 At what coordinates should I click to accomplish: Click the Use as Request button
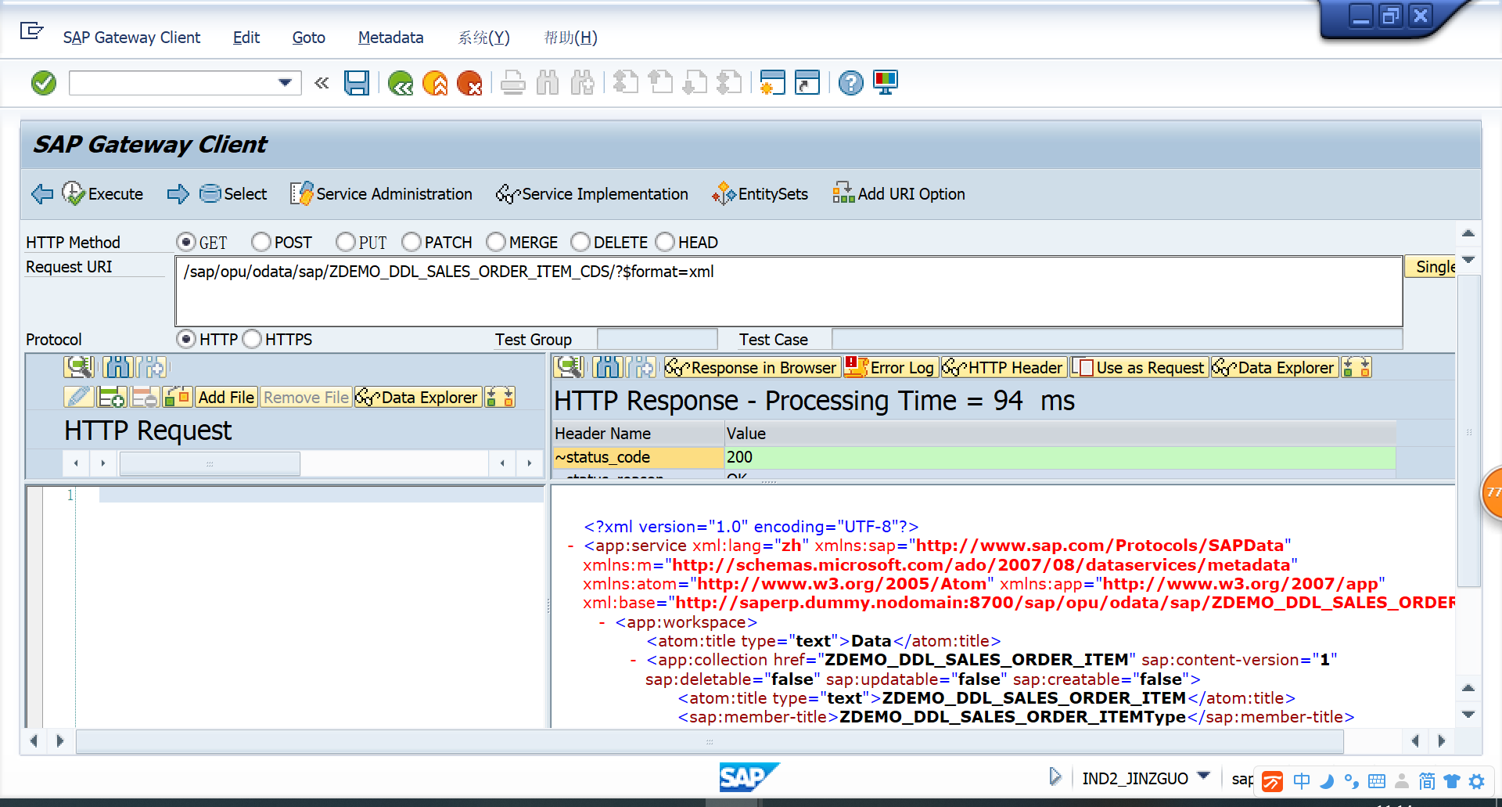tap(1139, 367)
